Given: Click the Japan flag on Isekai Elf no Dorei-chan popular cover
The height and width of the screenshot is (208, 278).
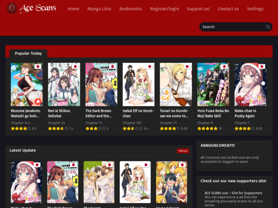Looking at the screenshot, I should coord(150,67).
